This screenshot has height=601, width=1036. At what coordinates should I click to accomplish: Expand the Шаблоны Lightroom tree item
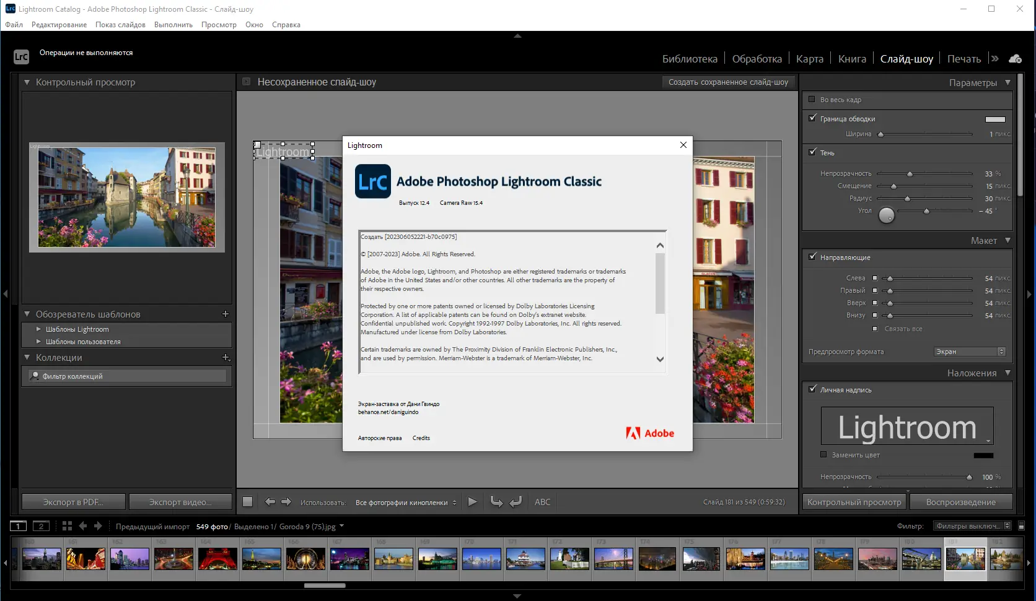point(38,329)
